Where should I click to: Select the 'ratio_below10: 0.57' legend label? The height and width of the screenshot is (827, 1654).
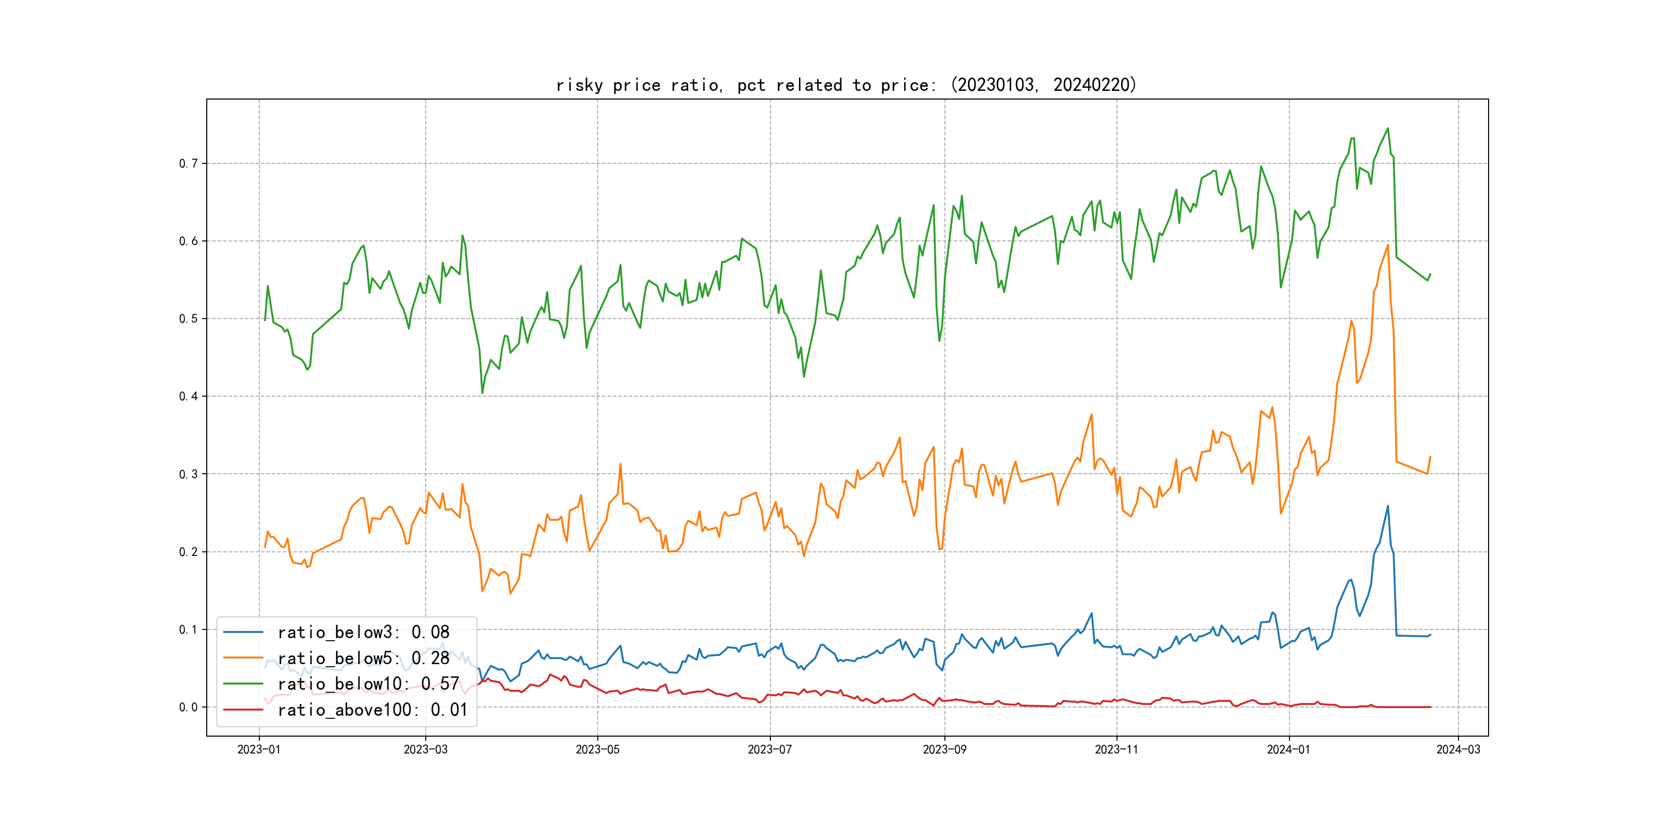[x=369, y=684]
